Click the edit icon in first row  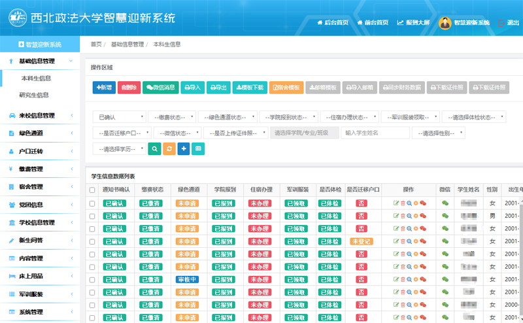click(x=396, y=203)
